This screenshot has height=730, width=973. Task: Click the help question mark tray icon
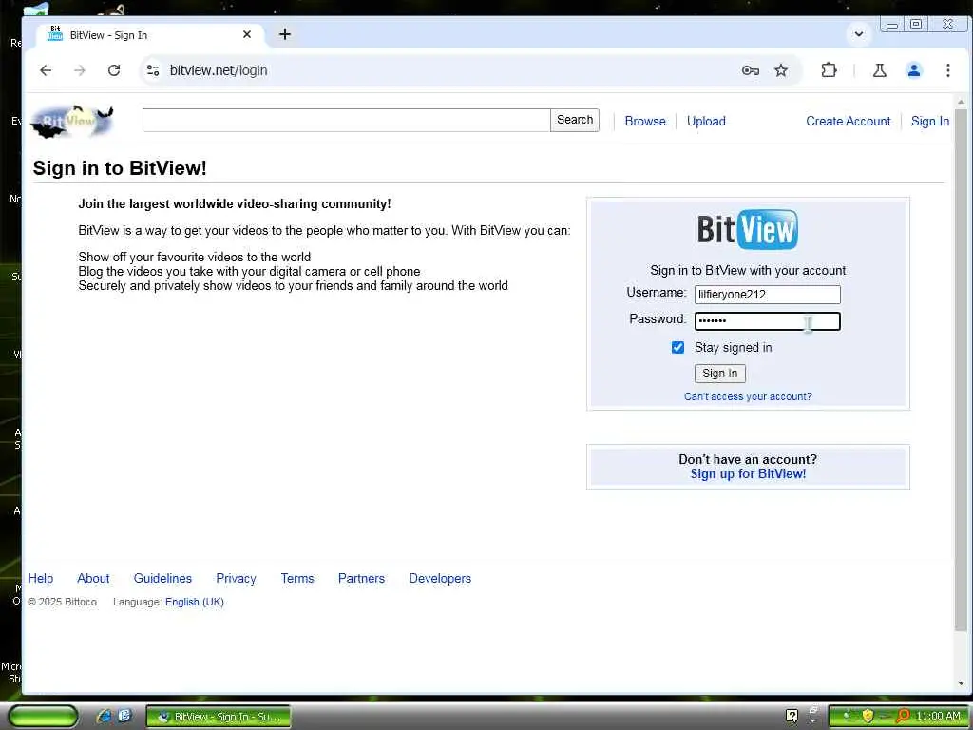coord(792,716)
